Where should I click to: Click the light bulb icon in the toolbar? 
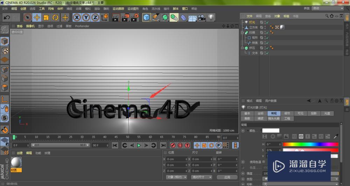tap(211, 17)
